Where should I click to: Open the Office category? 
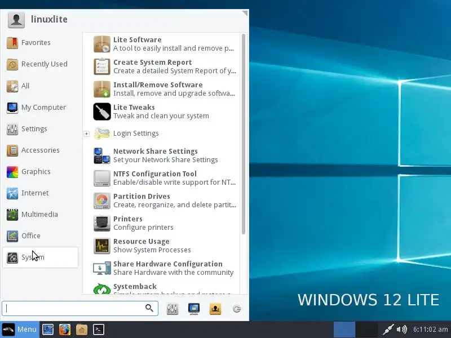tap(40, 236)
